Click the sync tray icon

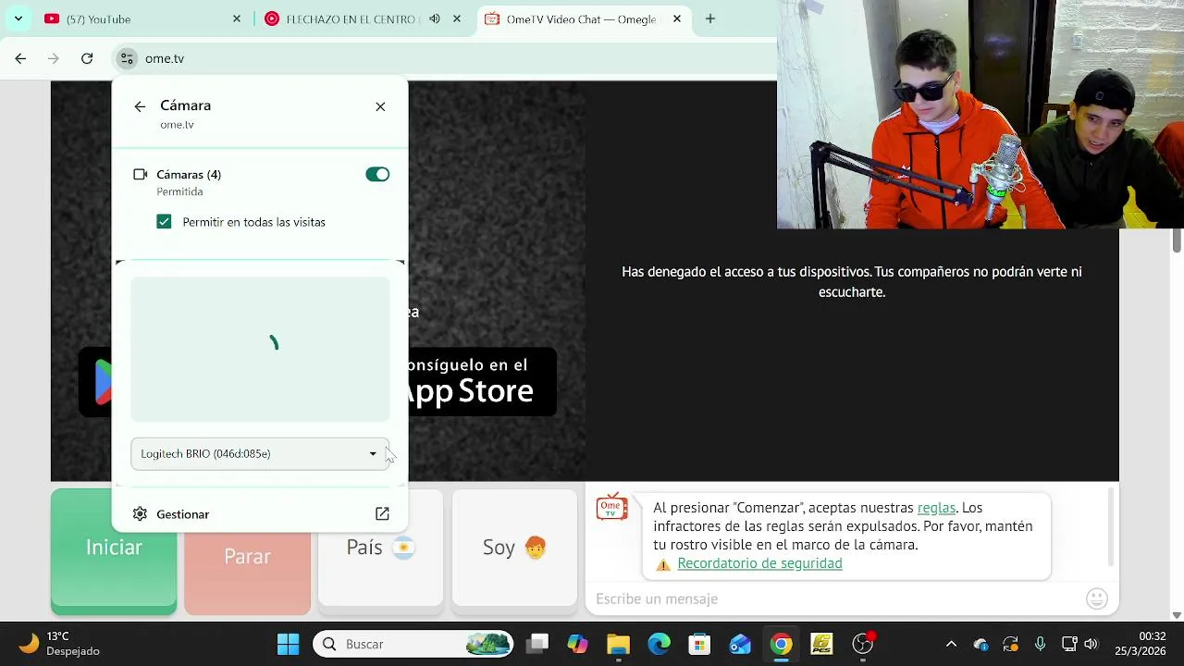point(1010,644)
